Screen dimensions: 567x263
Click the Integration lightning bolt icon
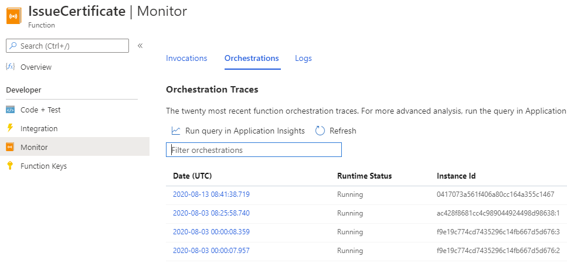coord(10,128)
